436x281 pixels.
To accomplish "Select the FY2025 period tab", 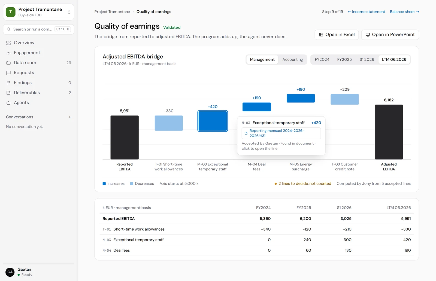I will (x=344, y=60).
